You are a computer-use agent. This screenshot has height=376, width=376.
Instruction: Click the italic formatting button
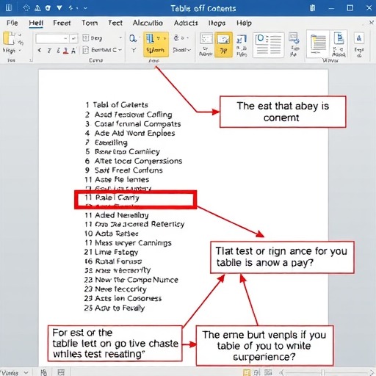49,51
